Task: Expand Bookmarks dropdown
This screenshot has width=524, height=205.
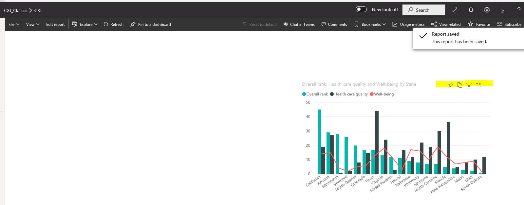Action: (370, 25)
